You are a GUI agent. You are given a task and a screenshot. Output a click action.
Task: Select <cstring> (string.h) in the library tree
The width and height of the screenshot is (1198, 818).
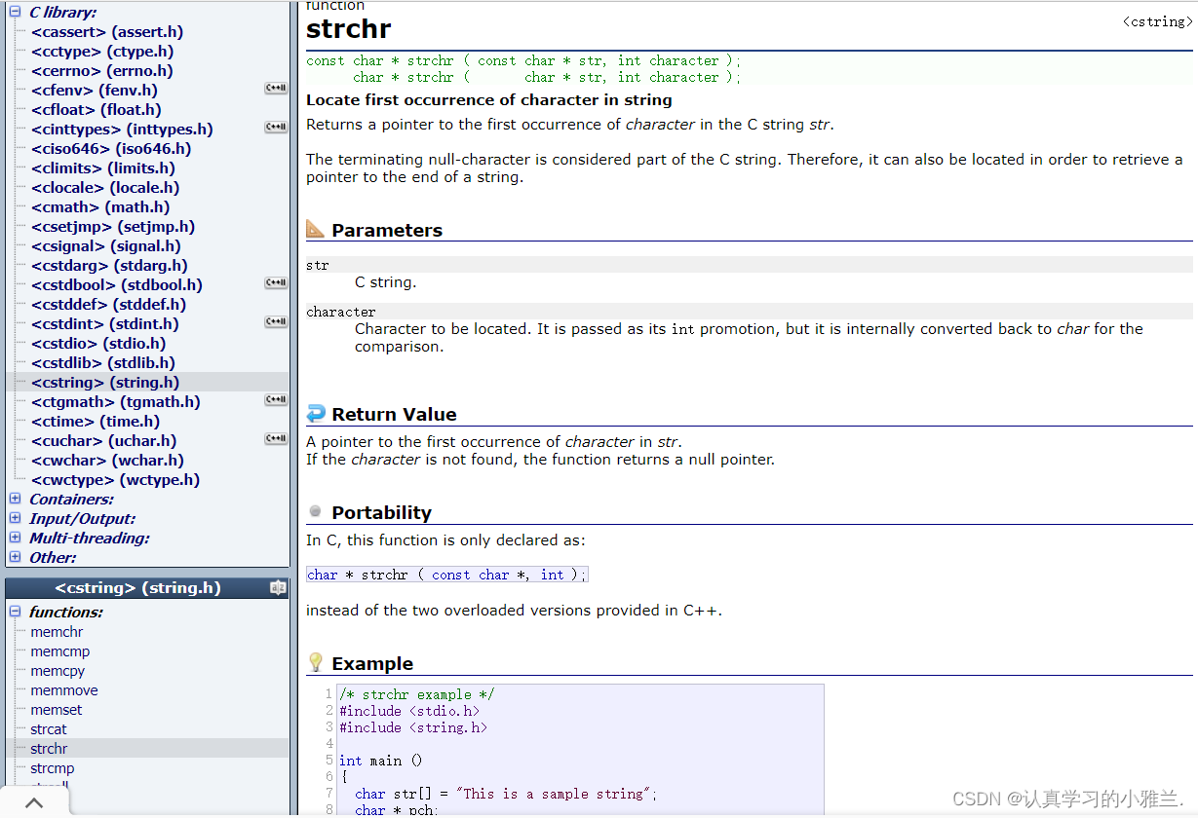(x=105, y=382)
